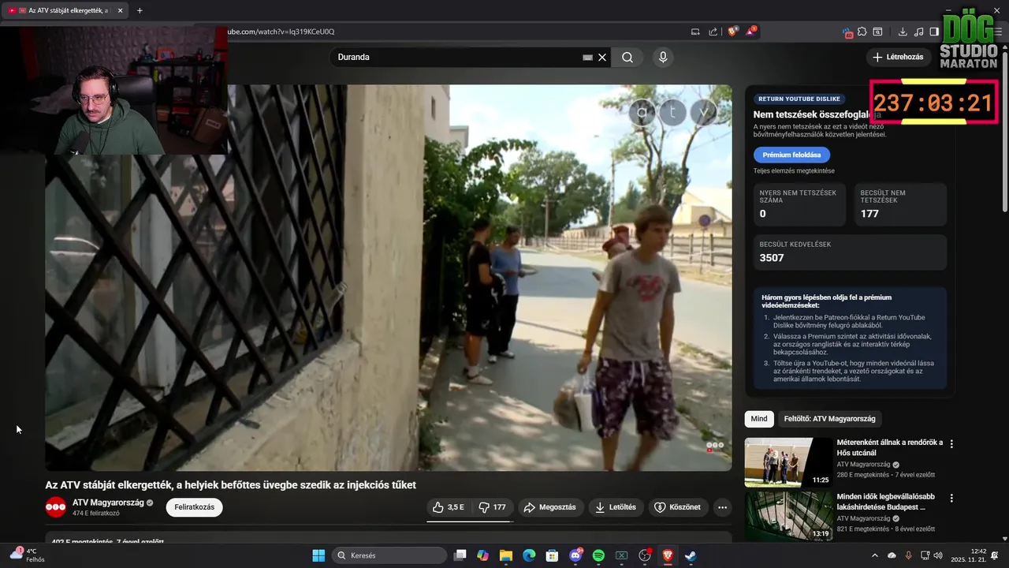Open Minden idők legbevállalósabb lakáshirdetése thumbnail
1009x568 pixels.
pyautogui.click(x=788, y=515)
